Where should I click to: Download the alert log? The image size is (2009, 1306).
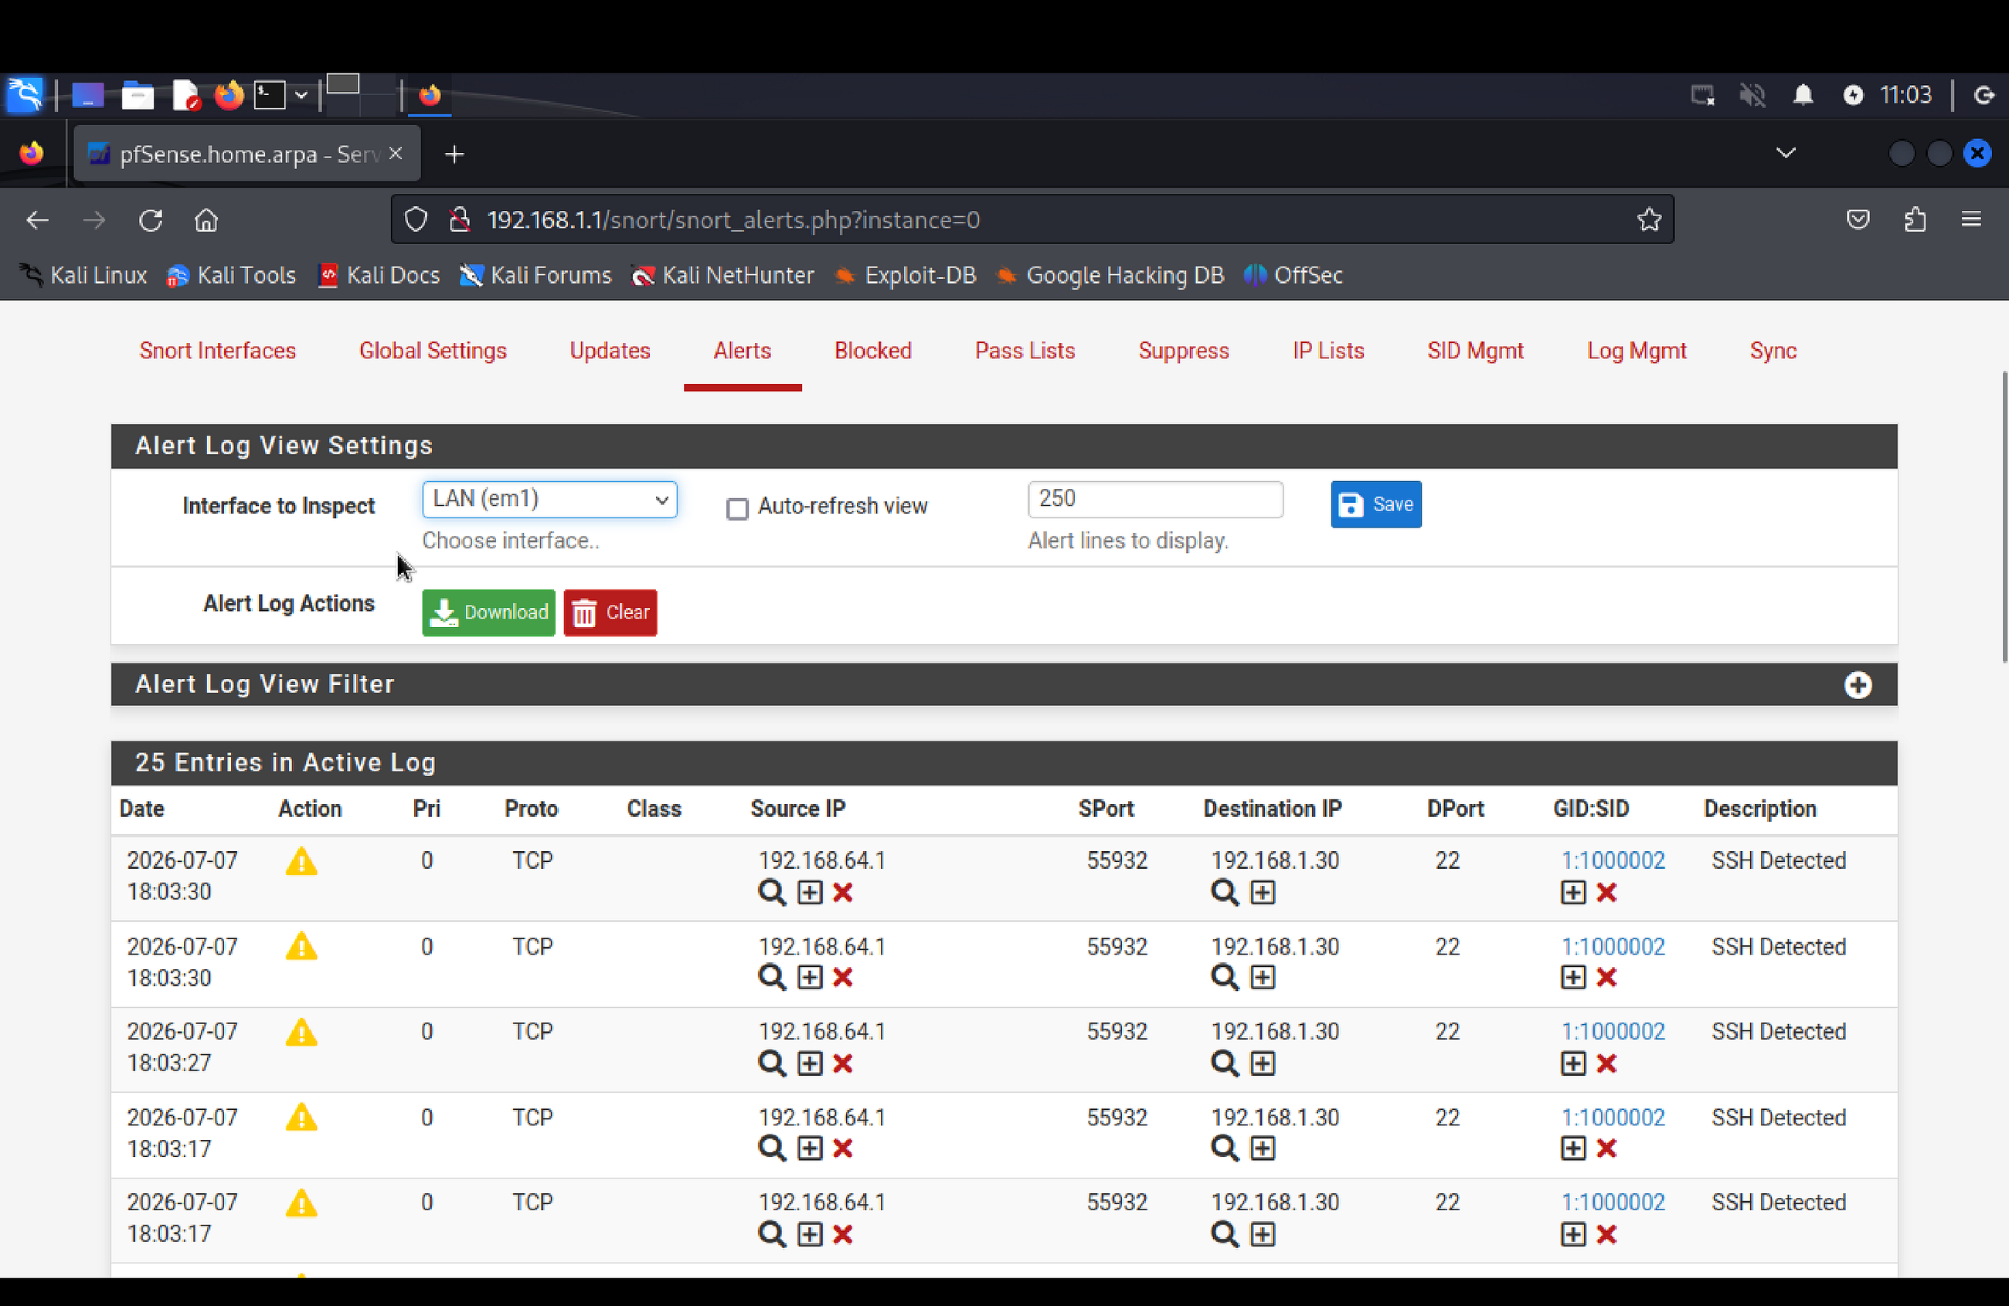point(488,612)
